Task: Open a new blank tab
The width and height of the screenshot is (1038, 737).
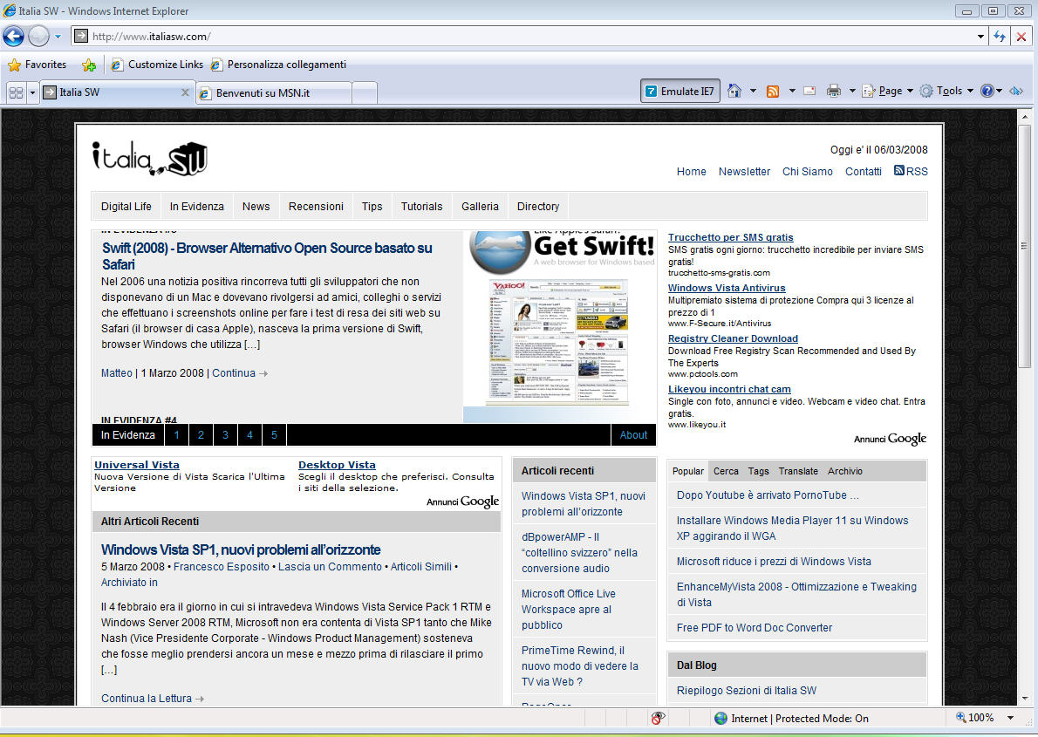Action: point(364,92)
